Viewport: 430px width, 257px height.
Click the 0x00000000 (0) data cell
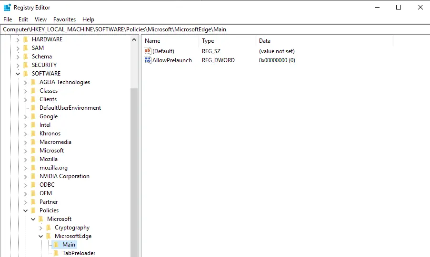(277, 60)
